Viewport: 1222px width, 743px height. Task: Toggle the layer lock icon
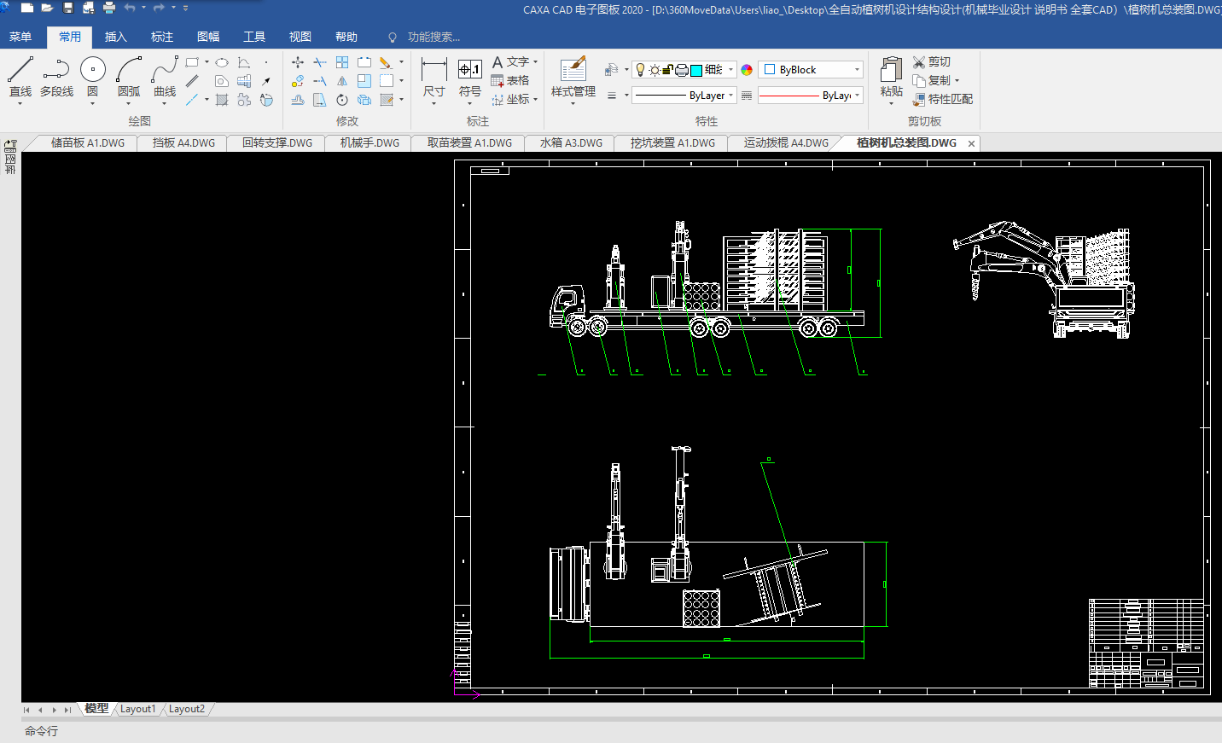668,70
